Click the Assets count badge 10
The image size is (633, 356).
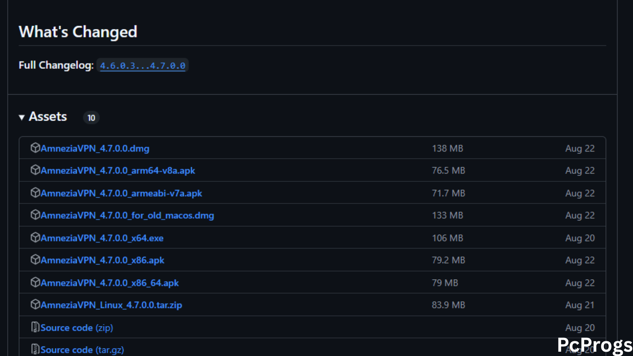[x=91, y=117]
